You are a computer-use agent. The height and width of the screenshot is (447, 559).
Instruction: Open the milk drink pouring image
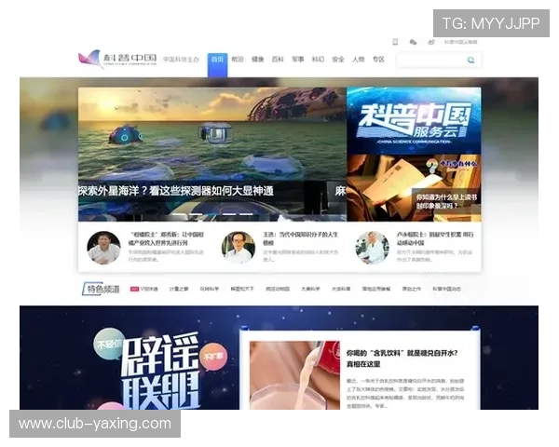(x=294, y=375)
